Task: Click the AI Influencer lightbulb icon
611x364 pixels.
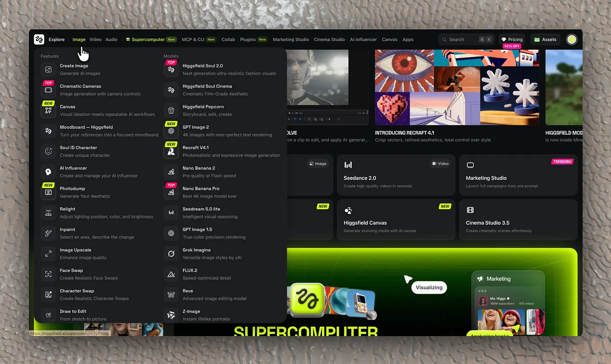Action: [x=48, y=172]
